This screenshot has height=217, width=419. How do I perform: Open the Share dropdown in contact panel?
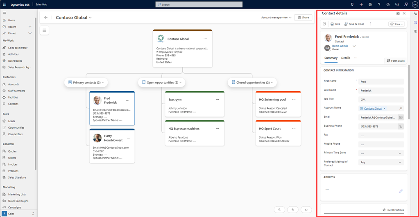click(396, 24)
